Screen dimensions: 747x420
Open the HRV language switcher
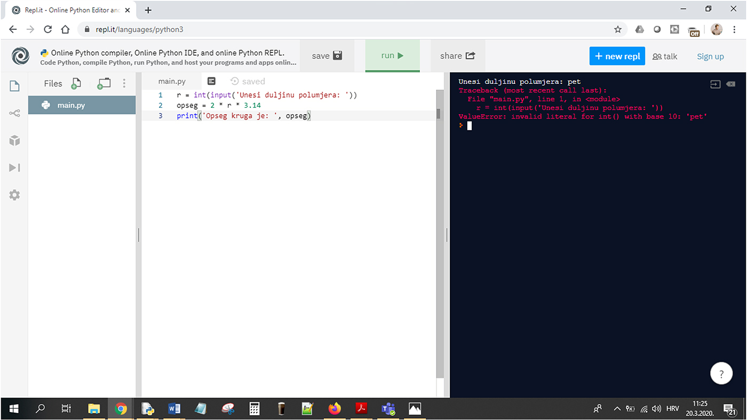(672, 408)
